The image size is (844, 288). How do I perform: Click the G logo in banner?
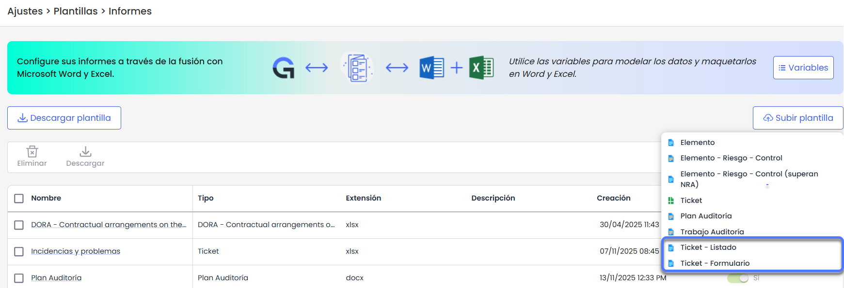284,68
